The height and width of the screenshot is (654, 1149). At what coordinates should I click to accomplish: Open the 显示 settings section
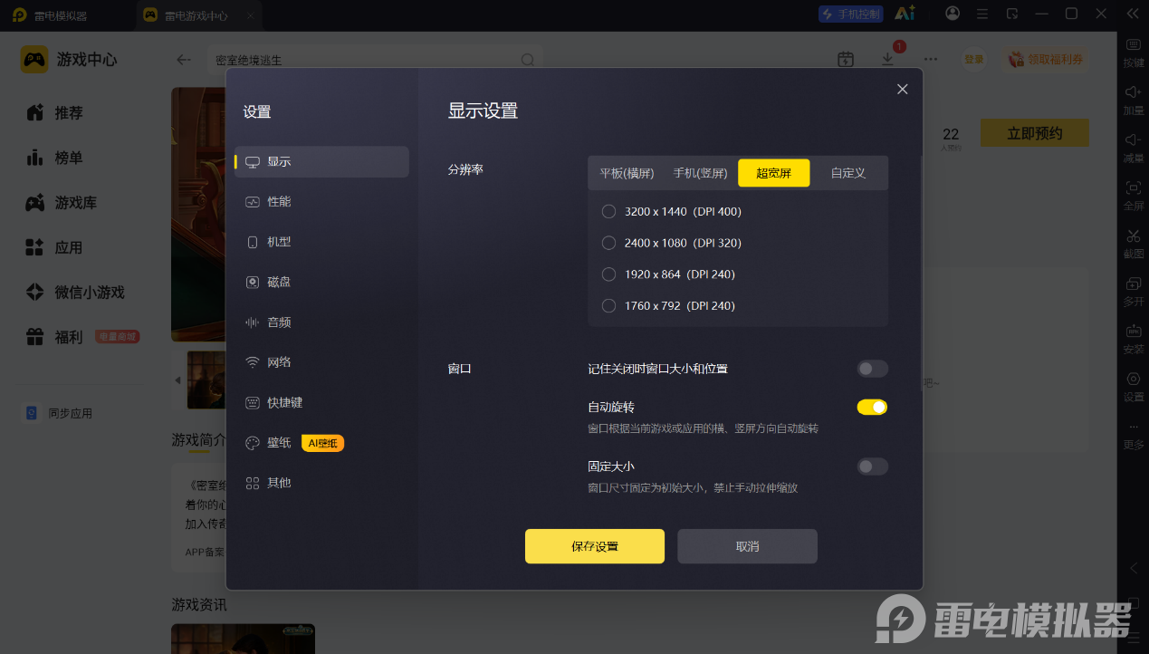[x=321, y=161]
